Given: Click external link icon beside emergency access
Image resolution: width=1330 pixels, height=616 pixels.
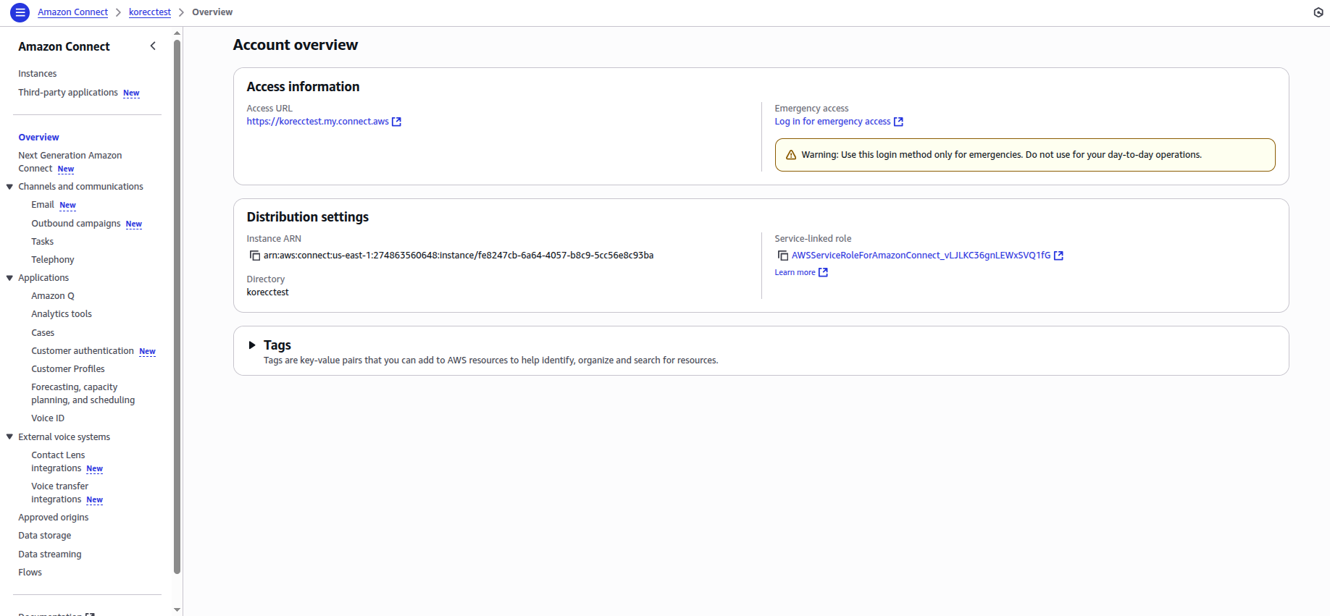Looking at the screenshot, I should point(898,122).
